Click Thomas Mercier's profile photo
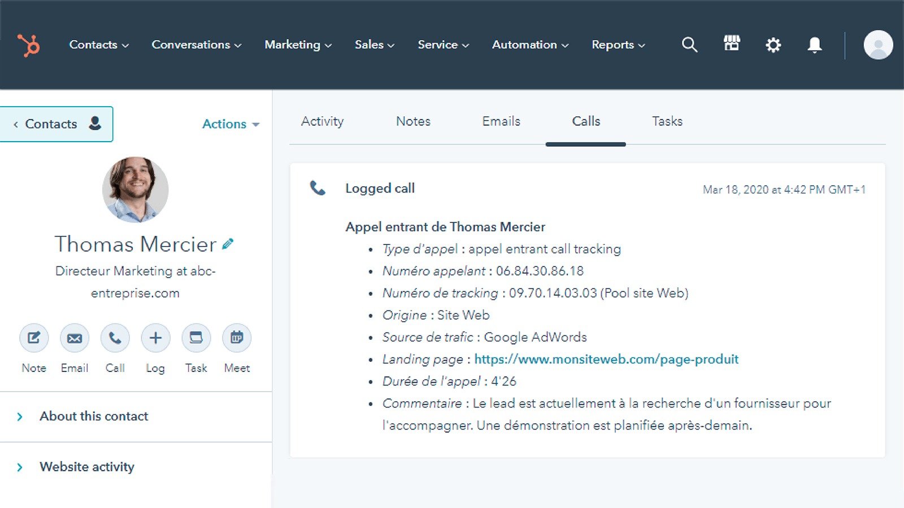This screenshot has width=904, height=508. (135, 190)
